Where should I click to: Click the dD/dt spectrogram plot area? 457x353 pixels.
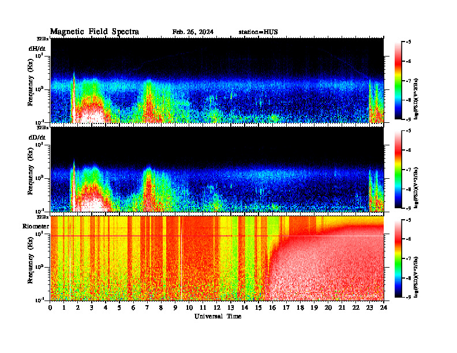[x=217, y=169]
